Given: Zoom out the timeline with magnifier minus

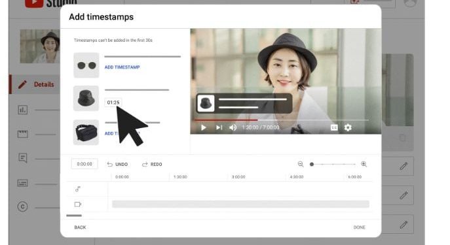Looking at the screenshot, I should 301,164.
